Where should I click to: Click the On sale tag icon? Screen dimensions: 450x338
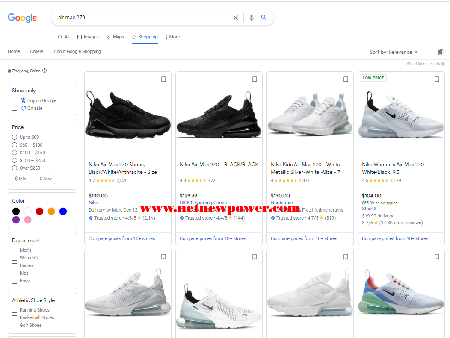pyautogui.click(x=23, y=108)
